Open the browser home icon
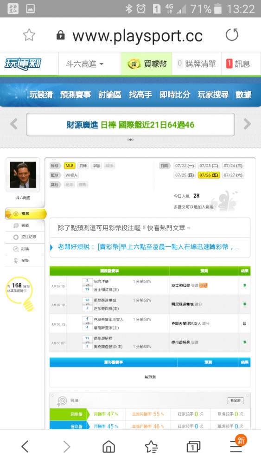 108,446
